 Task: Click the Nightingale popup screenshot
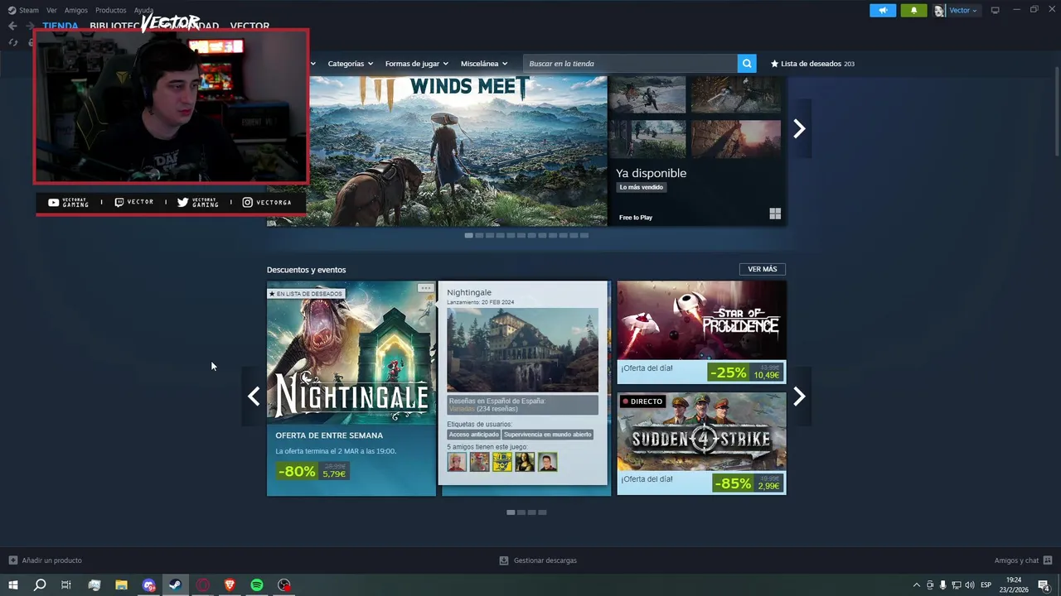(522, 350)
